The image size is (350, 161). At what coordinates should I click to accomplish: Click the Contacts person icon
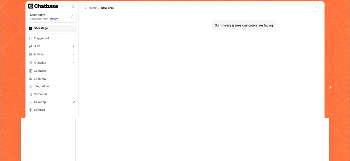tap(30, 71)
